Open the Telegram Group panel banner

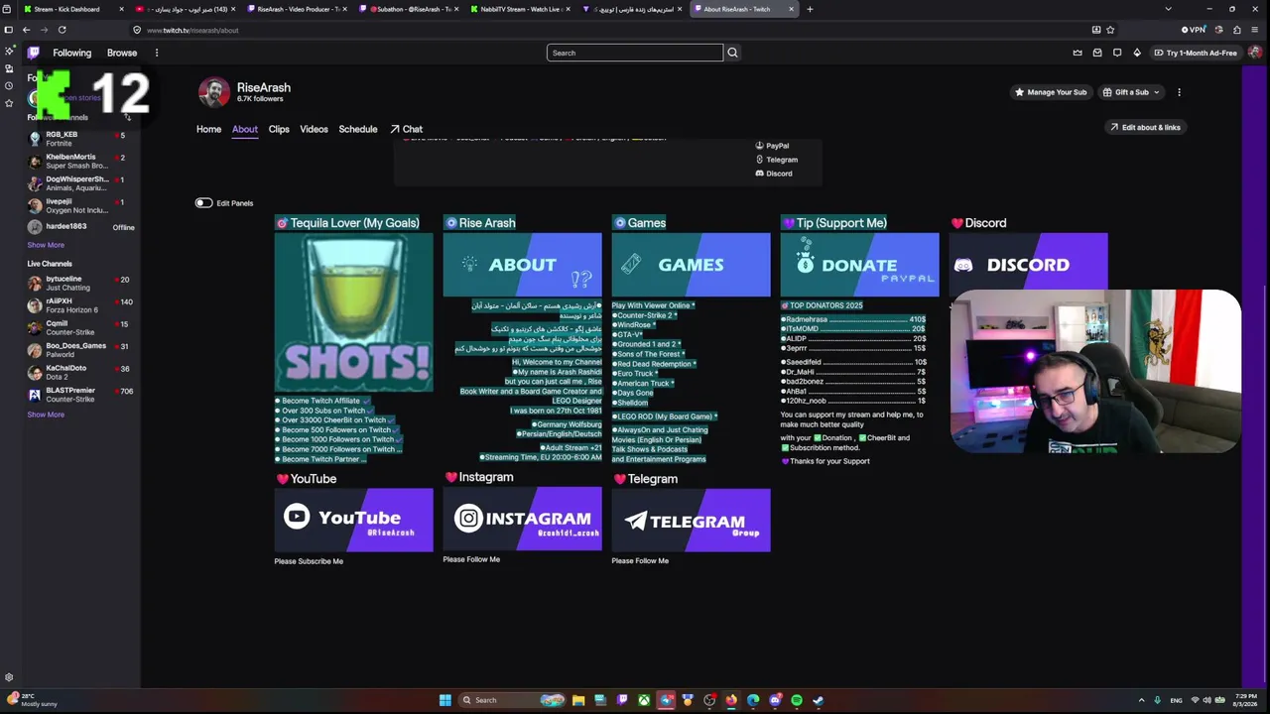(691, 520)
